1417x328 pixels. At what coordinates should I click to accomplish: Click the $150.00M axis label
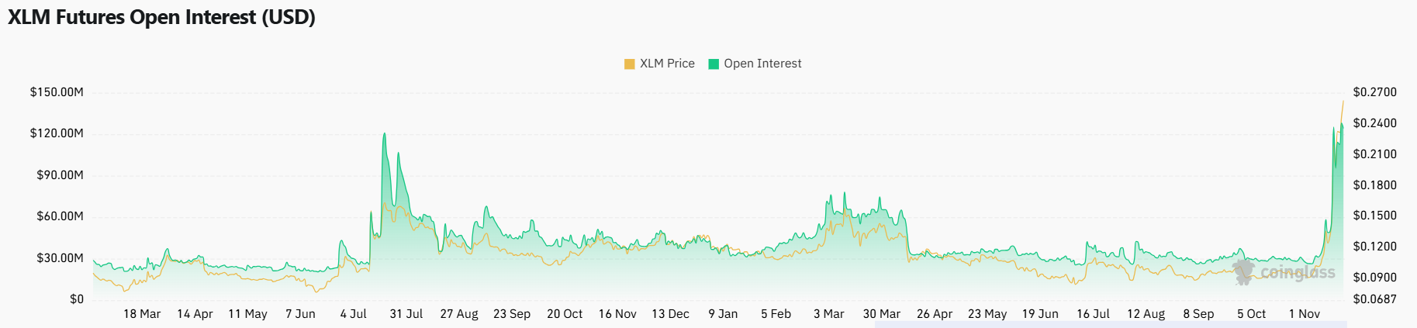(x=57, y=92)
